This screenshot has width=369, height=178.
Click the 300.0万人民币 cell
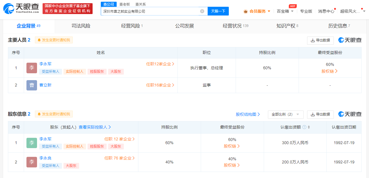point(295,143)
